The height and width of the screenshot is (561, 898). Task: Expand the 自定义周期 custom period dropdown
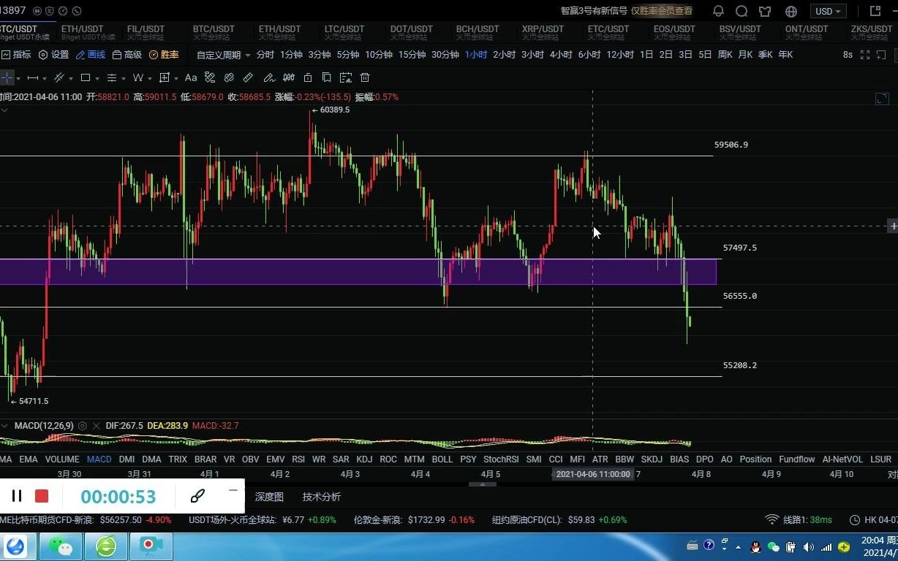point(223,55)
